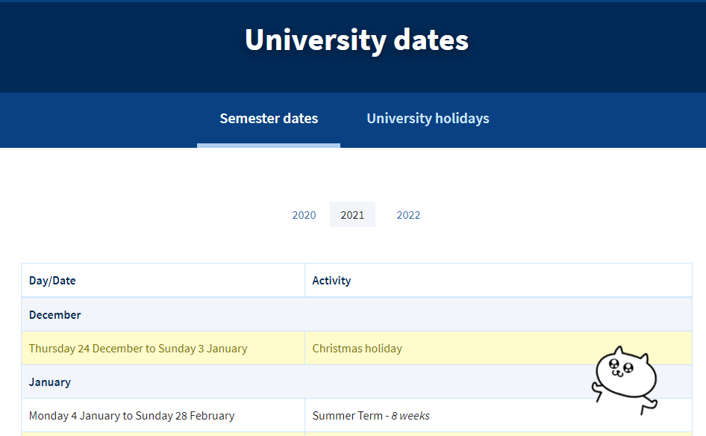Image resolution: width=706 pixels, height=436 pixels.
Task: Select the 2021 year option
Action: coord(352,215)
